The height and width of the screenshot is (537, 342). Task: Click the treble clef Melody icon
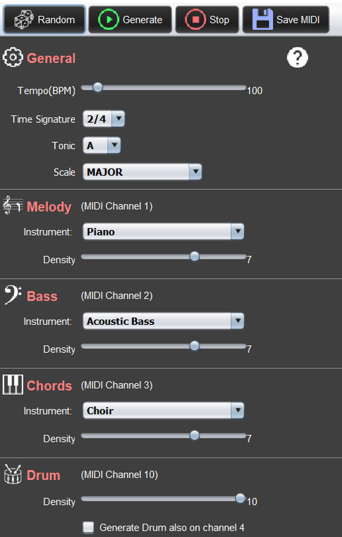tap(13, 206)
